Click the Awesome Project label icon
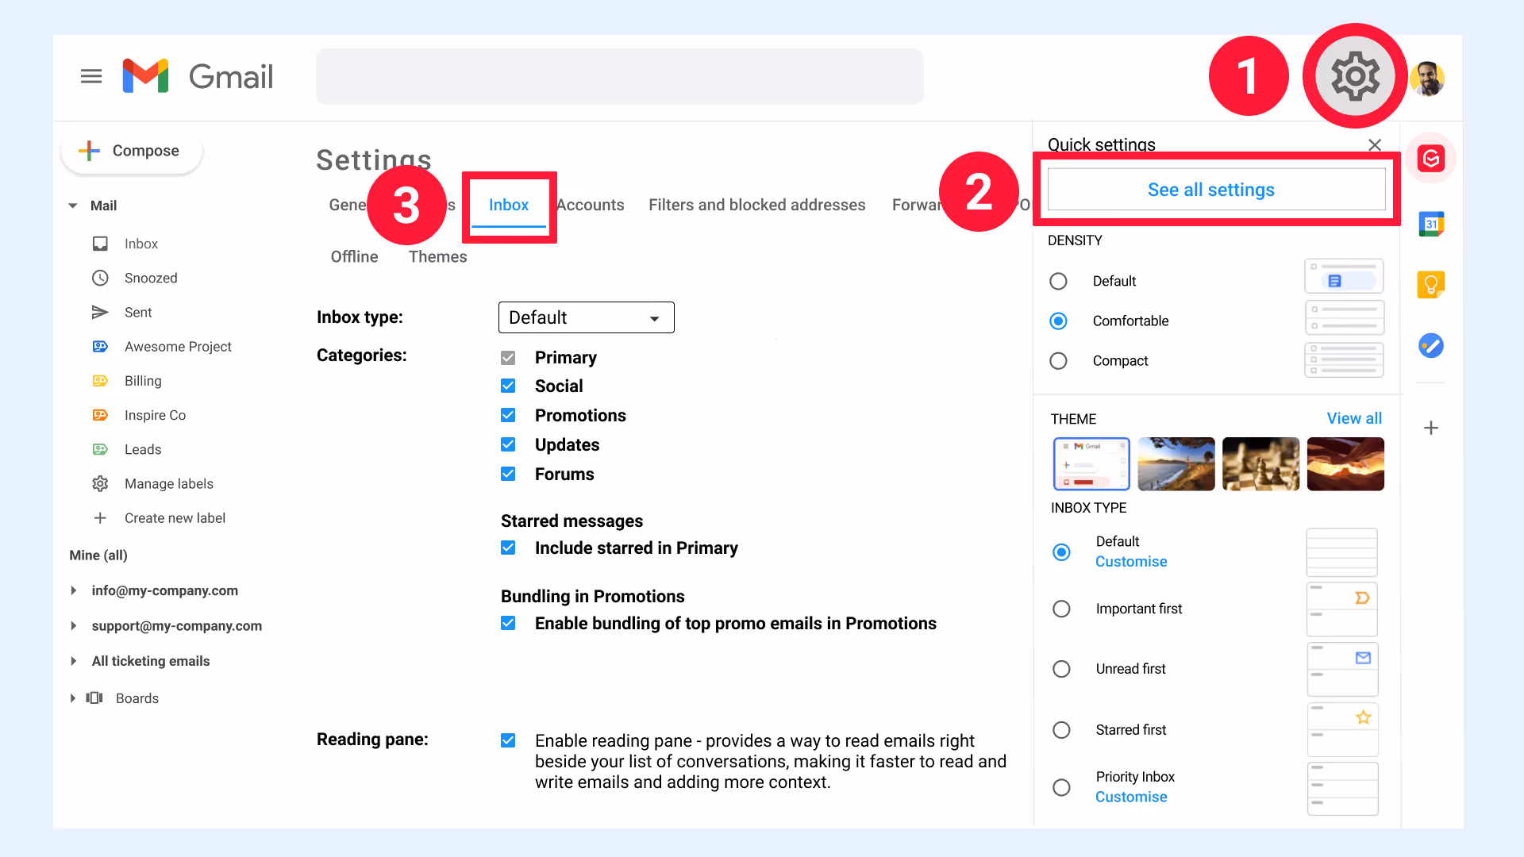 pyautogui.click(x=100, y=347)
